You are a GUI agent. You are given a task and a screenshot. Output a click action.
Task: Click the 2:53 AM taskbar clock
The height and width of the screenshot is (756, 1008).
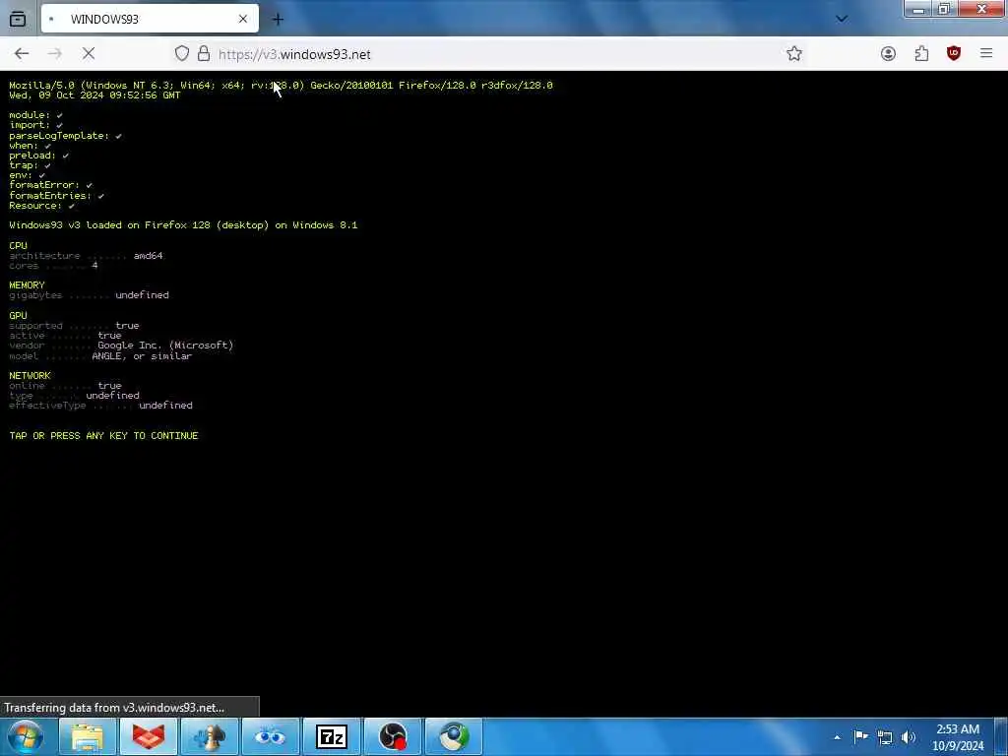958,737
